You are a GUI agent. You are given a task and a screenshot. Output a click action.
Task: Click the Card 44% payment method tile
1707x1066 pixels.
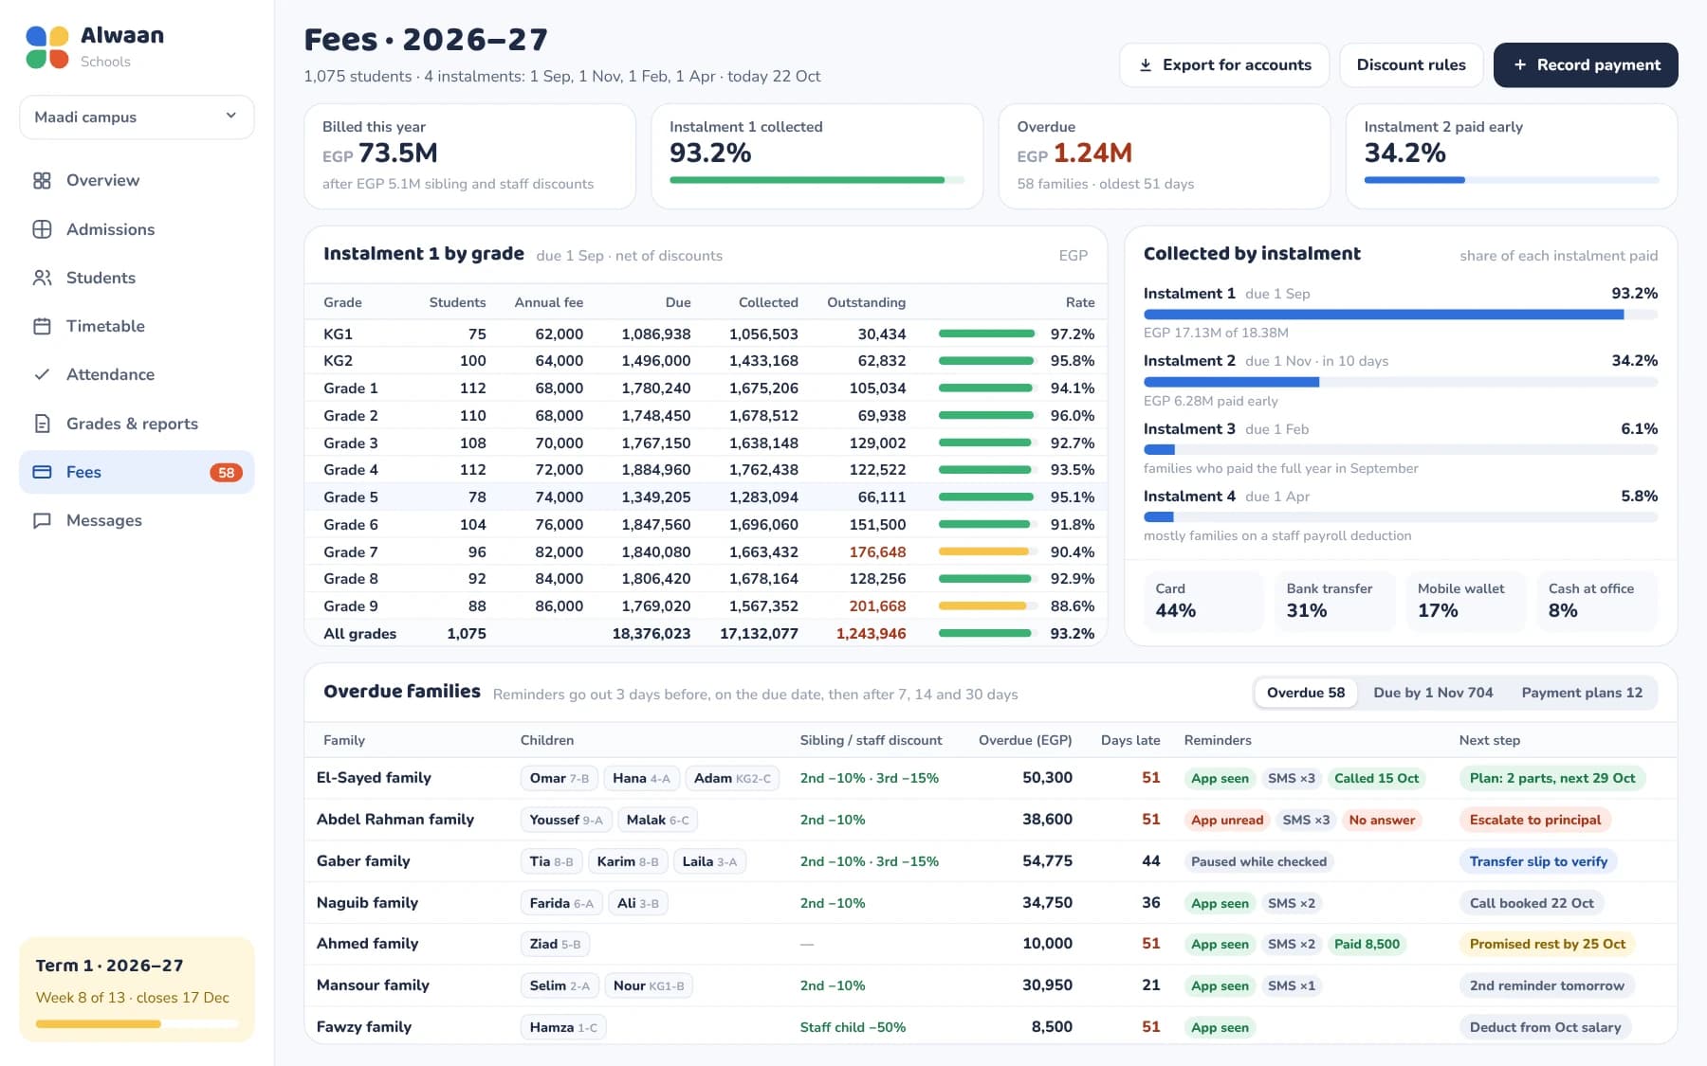[x=1204, y=601]
